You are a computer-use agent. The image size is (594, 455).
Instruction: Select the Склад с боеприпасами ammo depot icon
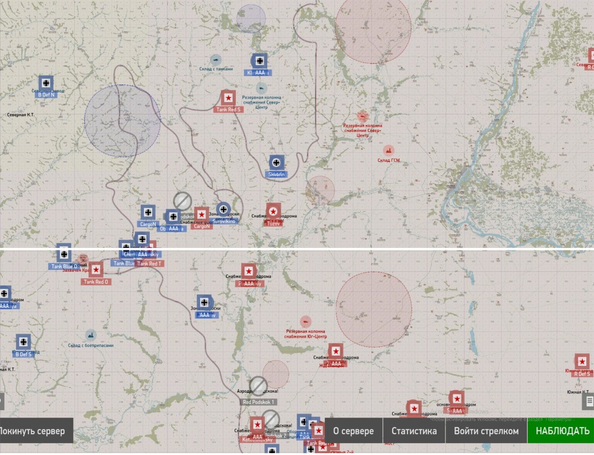90,335
